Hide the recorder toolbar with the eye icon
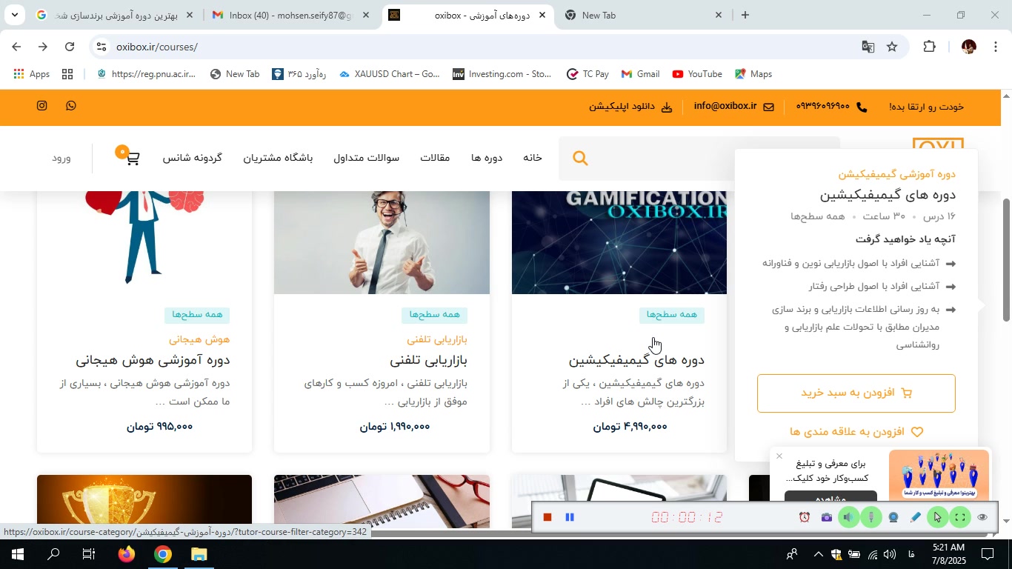This screenshot has width=1012, height=569. point(982,517)
